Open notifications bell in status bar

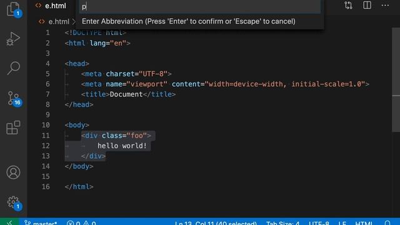tap(387, 222)
